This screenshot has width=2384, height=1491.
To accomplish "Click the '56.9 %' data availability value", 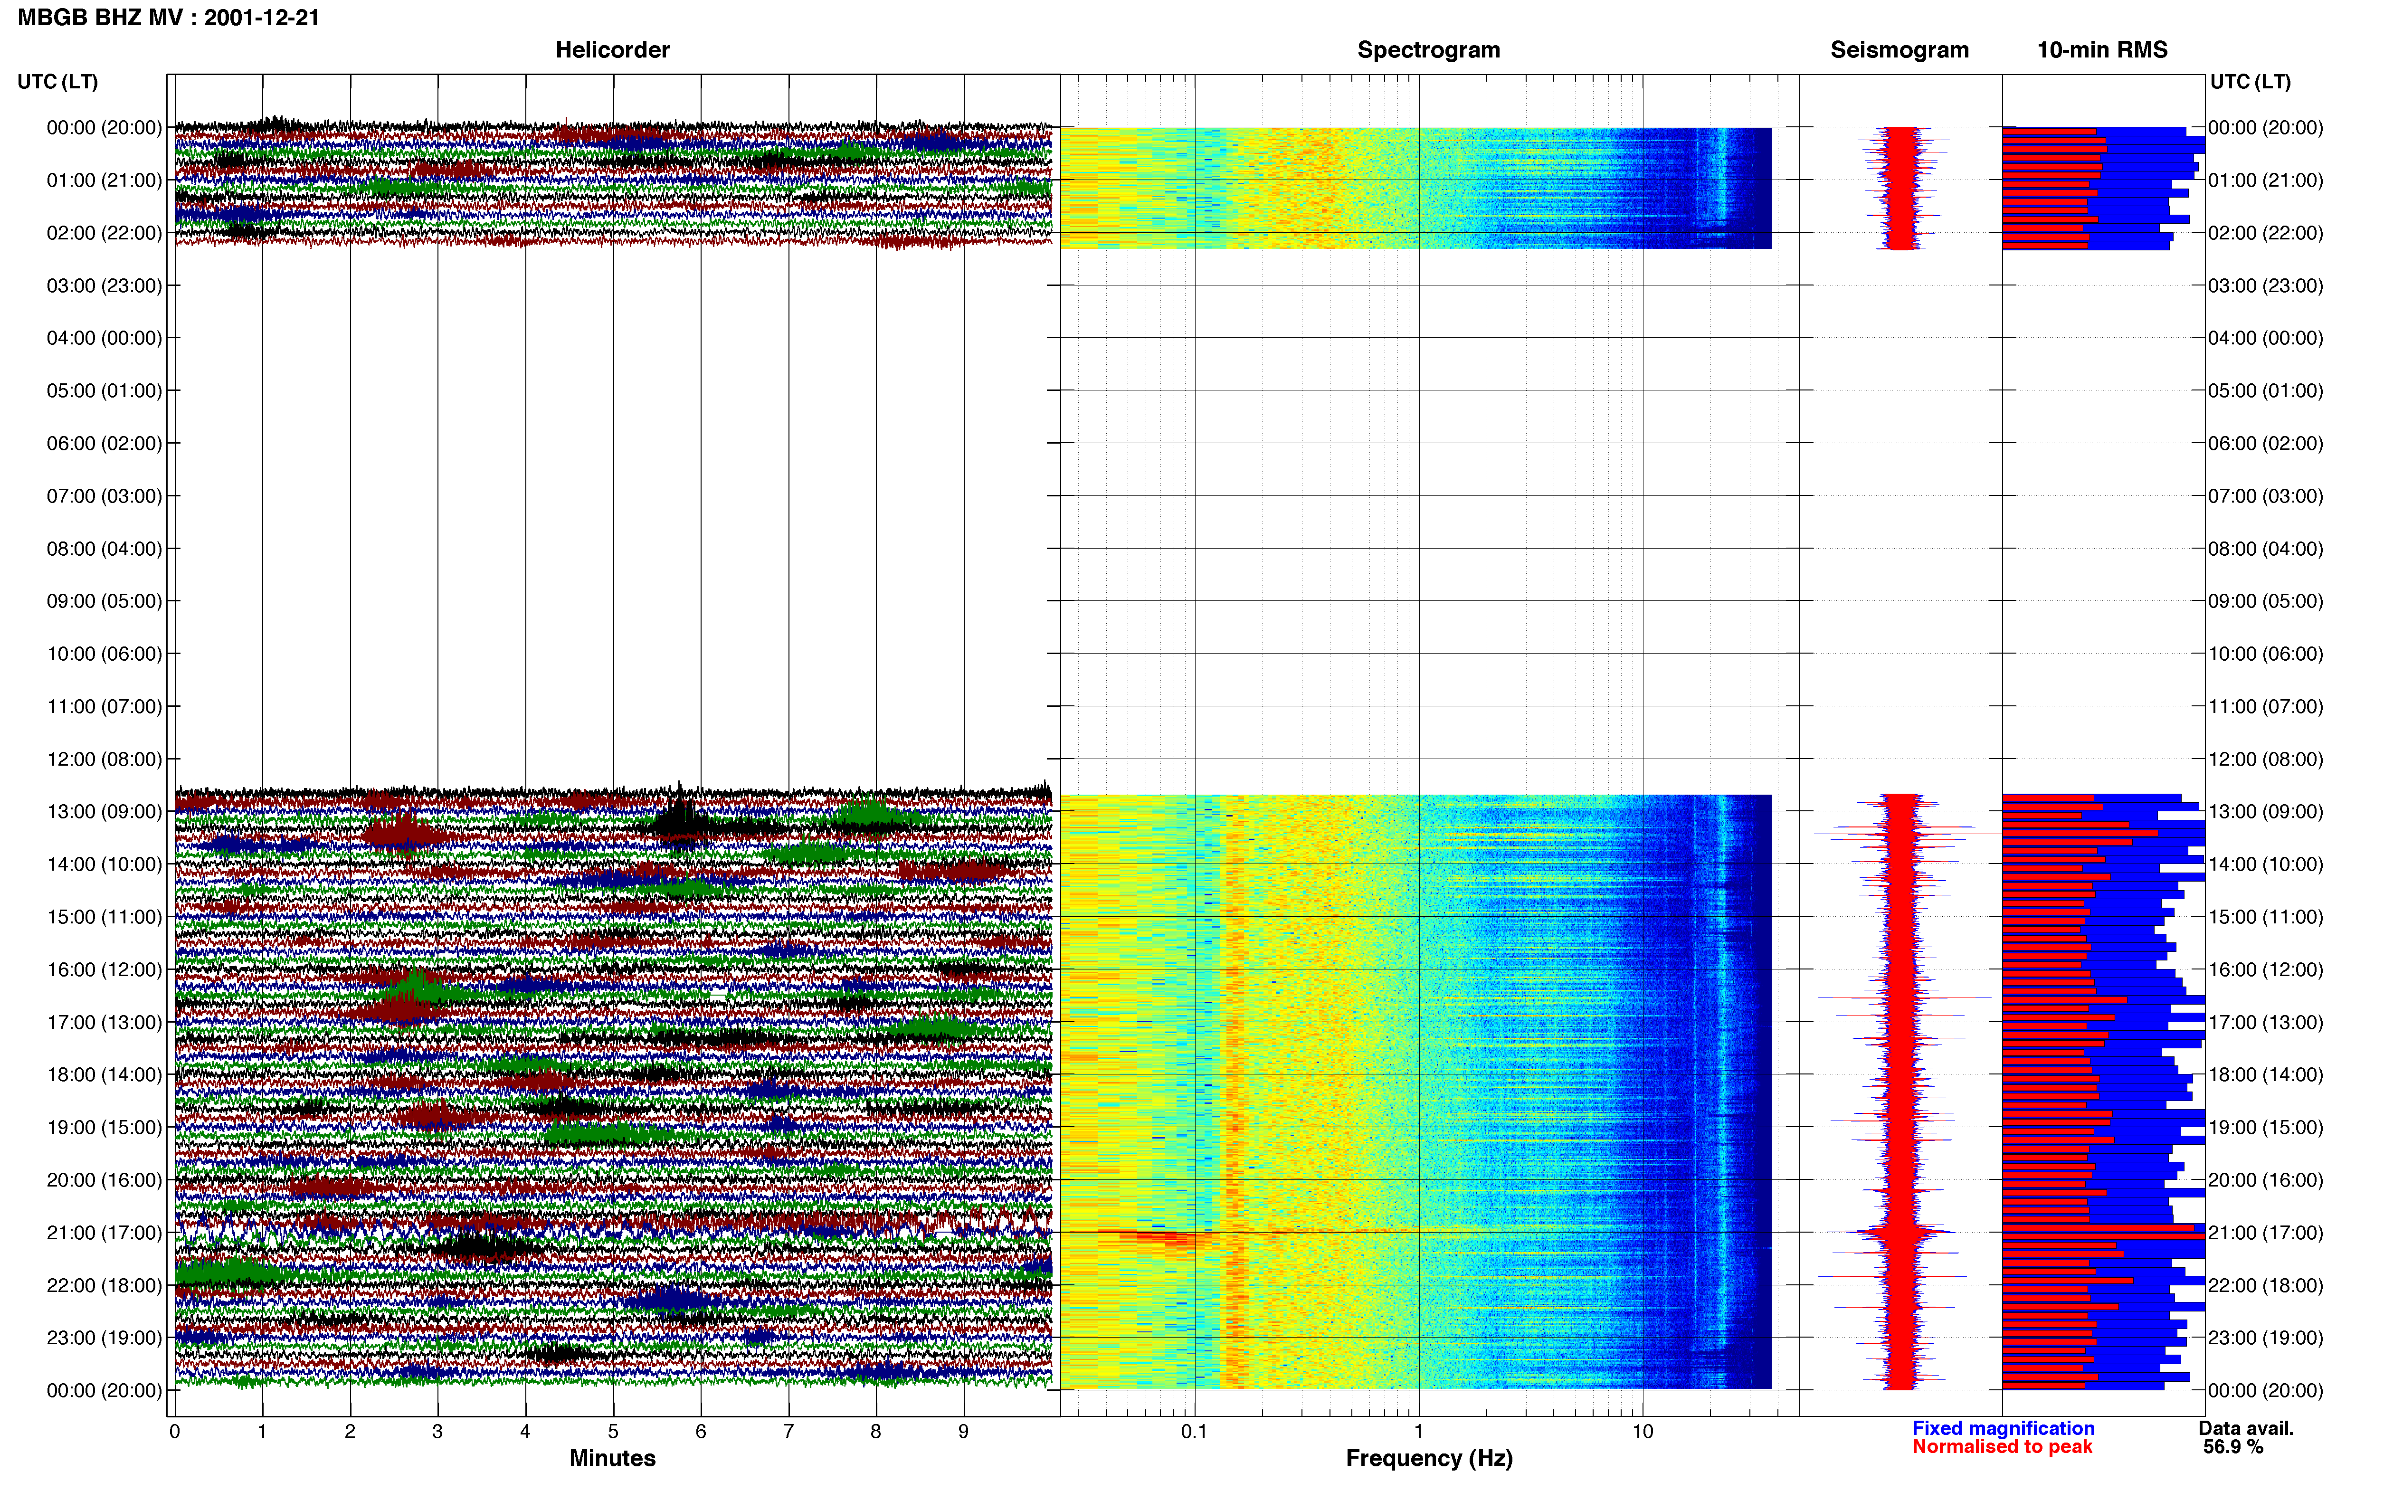I will point(2233,1447).
